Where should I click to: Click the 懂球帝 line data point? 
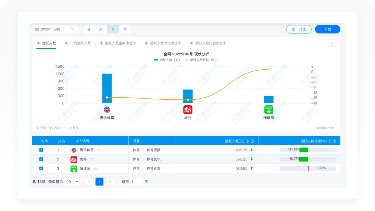coord(269,69)
